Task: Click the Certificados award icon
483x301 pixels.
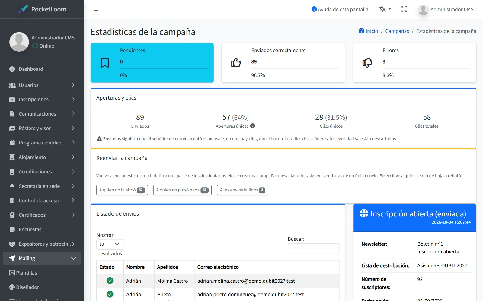Action: pos(12,215)
